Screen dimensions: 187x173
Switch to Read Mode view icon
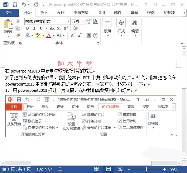96,169
